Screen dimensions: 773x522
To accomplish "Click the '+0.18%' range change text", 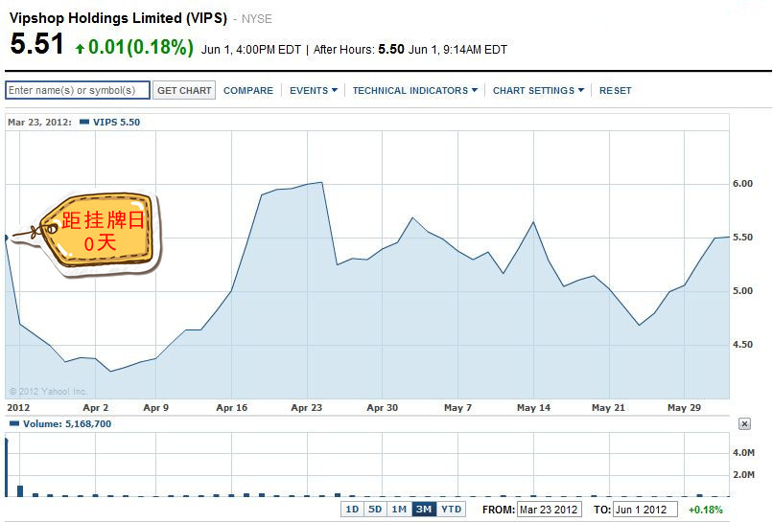I will (706, 510).
